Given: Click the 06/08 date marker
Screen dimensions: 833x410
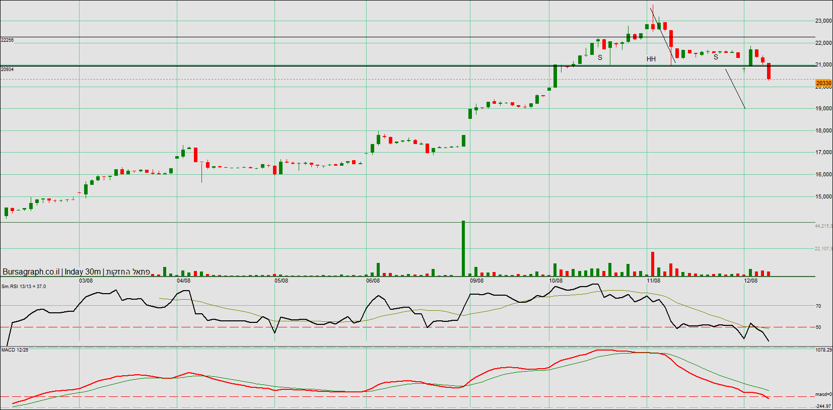Looking at the screenshot, I should [x=373, y=281].
